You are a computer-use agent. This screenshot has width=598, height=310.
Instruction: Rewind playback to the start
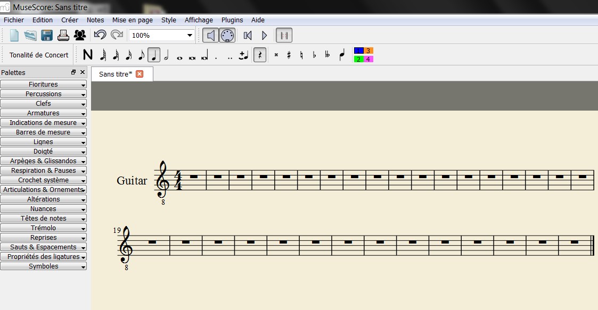click(247, 36)
